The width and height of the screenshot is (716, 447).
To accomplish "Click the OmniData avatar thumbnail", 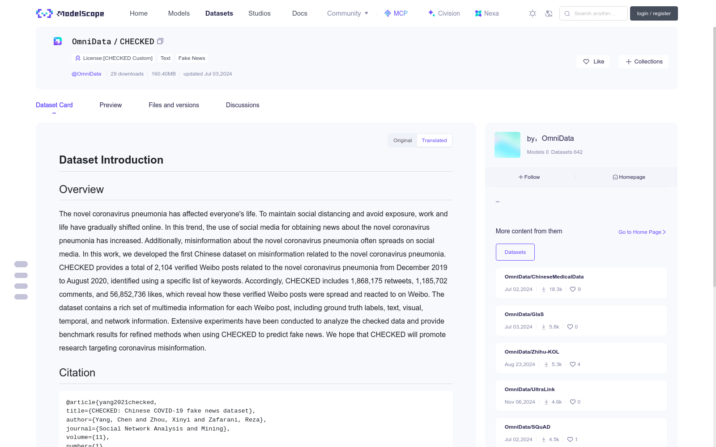I will (507, 145).
